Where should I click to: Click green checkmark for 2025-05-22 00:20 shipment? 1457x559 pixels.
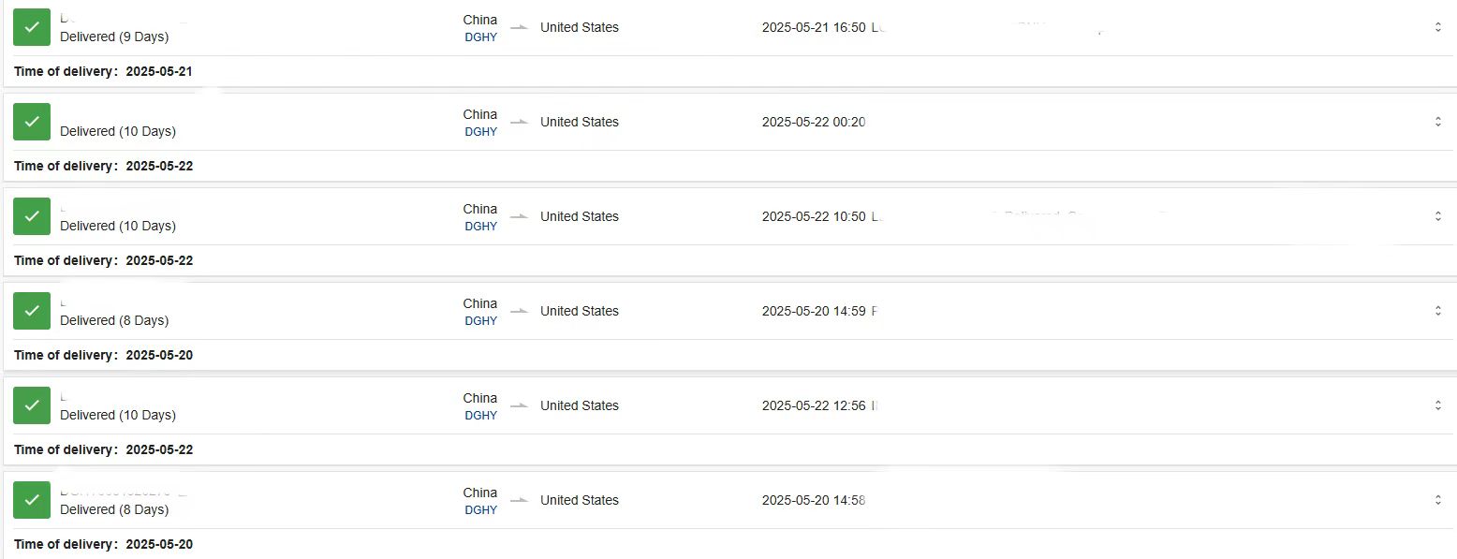(x=32, y=122)
